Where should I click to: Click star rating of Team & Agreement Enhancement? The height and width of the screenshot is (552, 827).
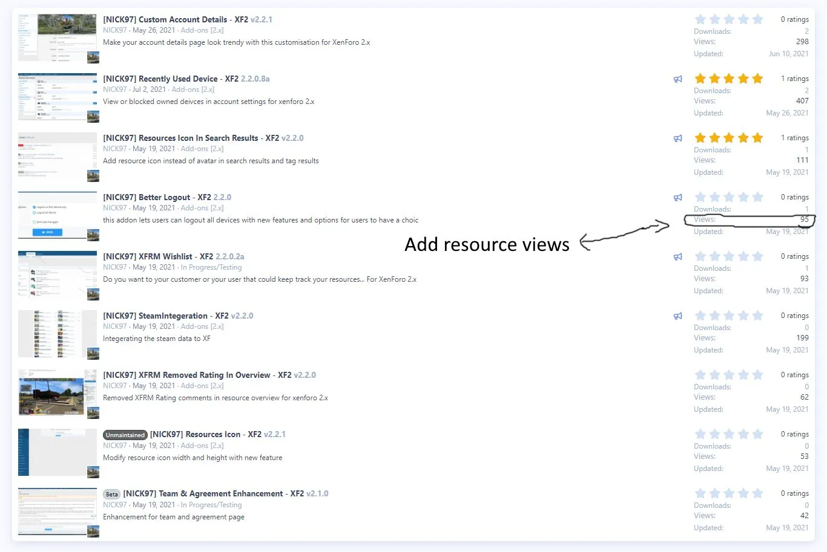(x=728, y=493)
